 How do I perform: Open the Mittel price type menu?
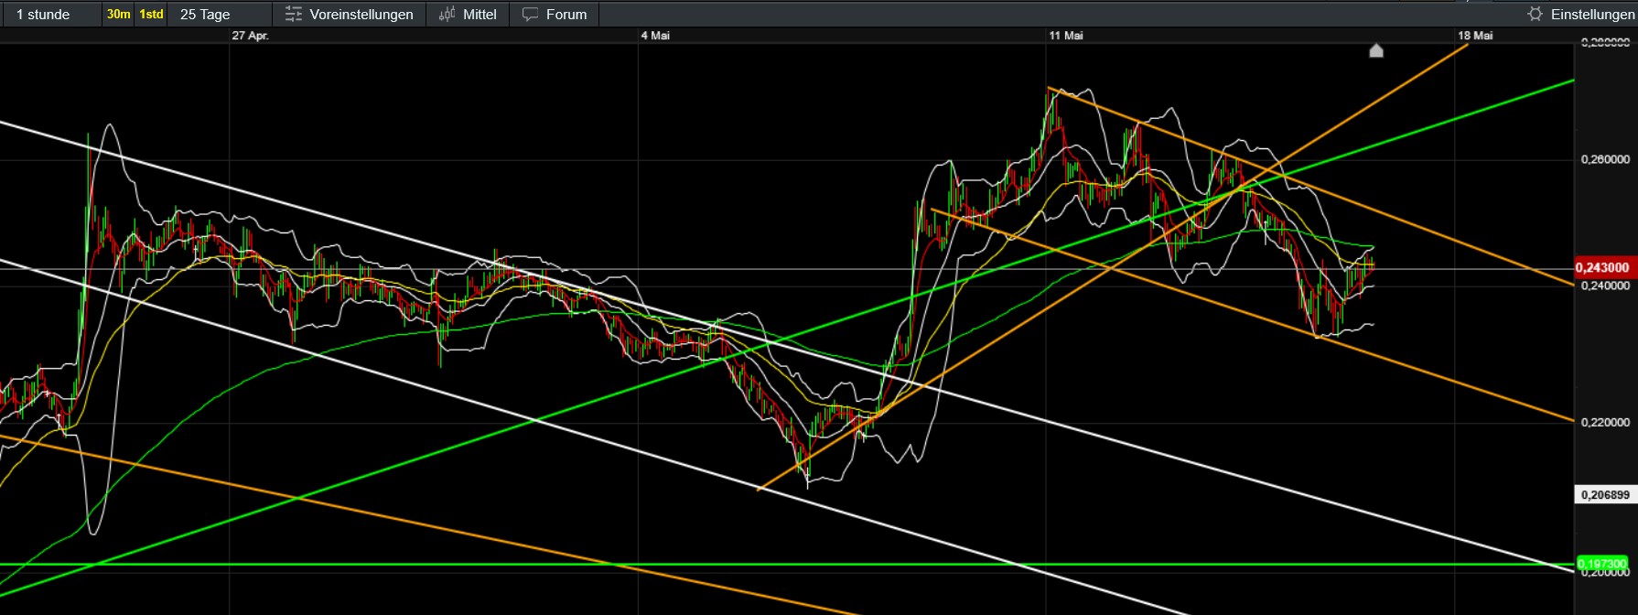[x=480, y=15]
